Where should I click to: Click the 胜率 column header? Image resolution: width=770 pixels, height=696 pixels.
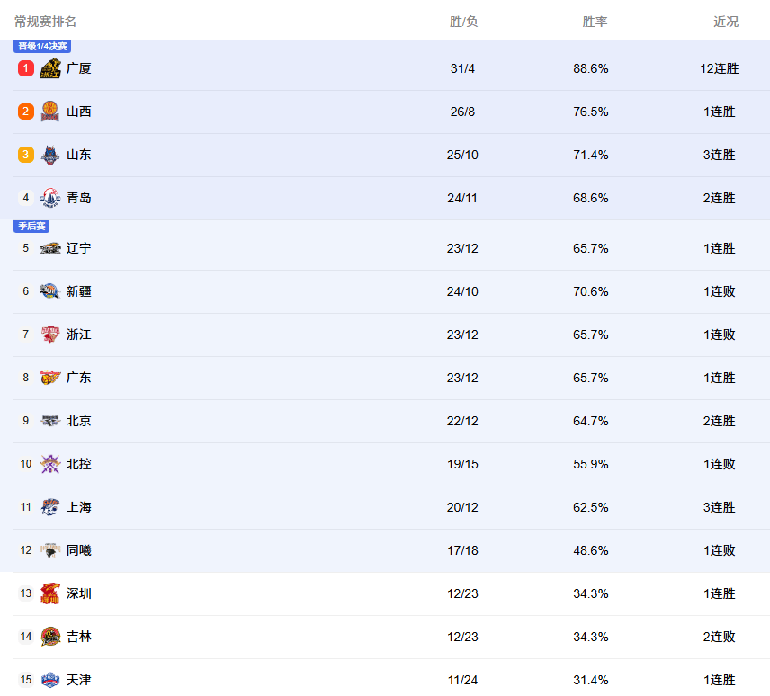(595, 22)
